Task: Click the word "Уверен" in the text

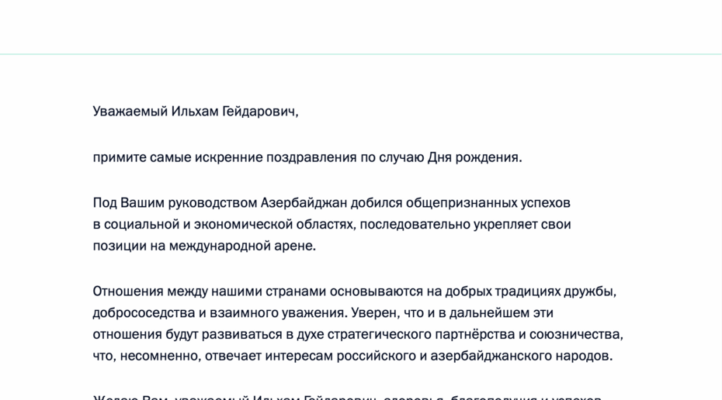Action: coord(371,313)
